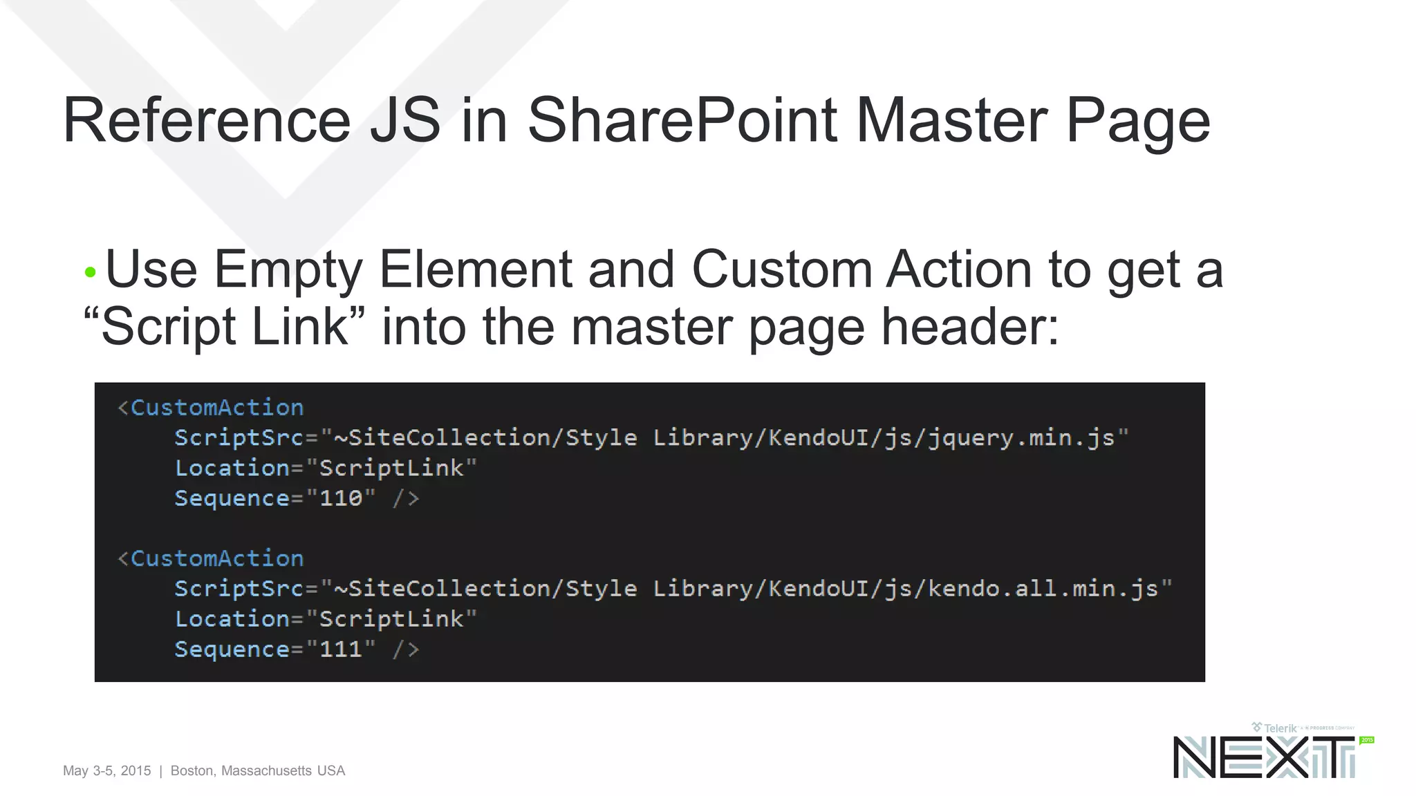Click the slide title 'Reference JS in SharePoint Master Page'

tap(636, 121)
